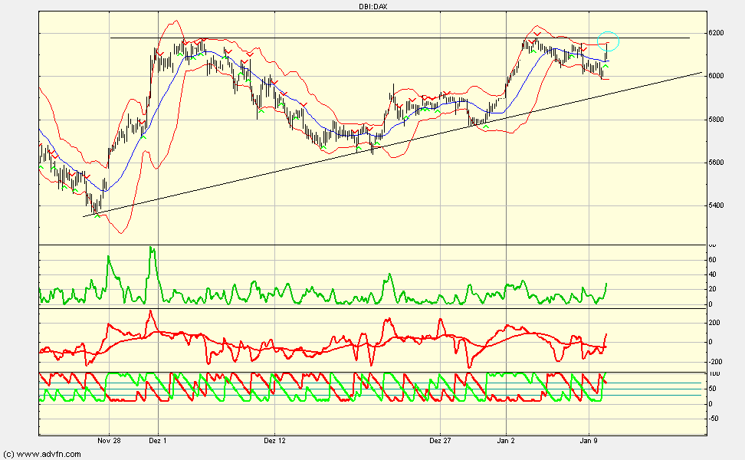Select the Dez 1 date label

156,441
